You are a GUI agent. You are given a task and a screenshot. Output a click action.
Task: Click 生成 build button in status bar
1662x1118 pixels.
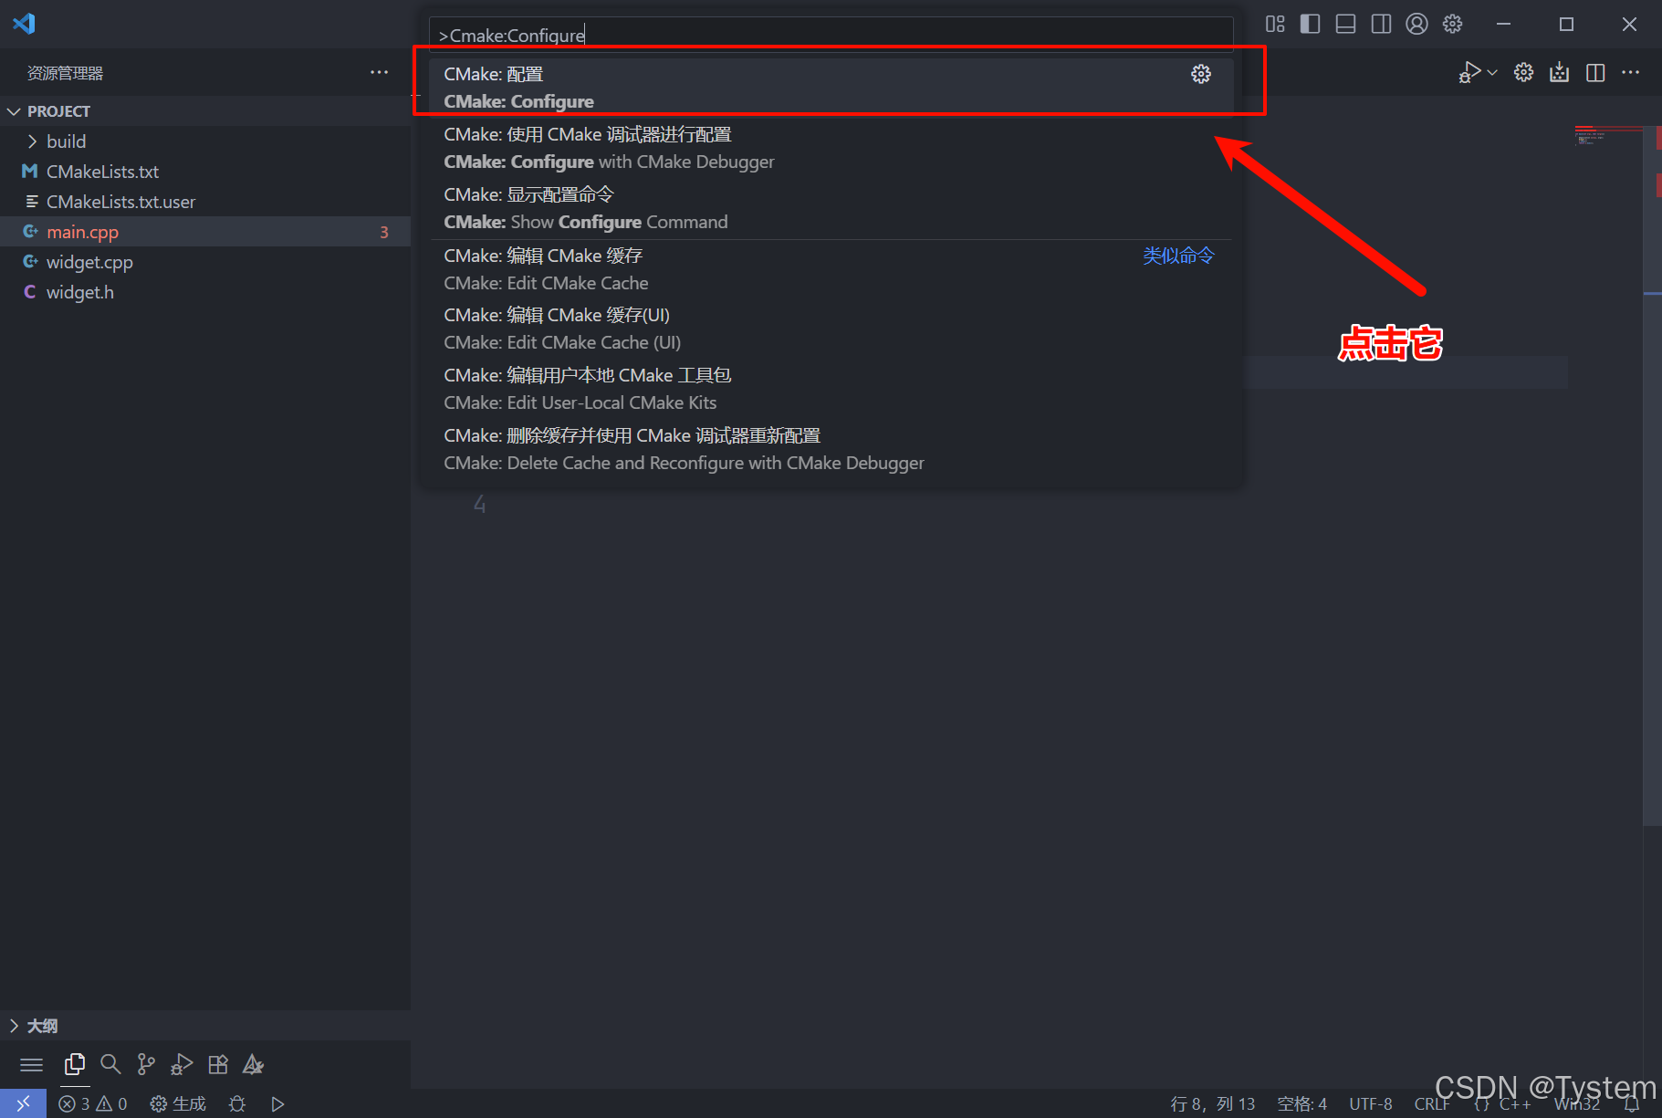pos(178,1103)
